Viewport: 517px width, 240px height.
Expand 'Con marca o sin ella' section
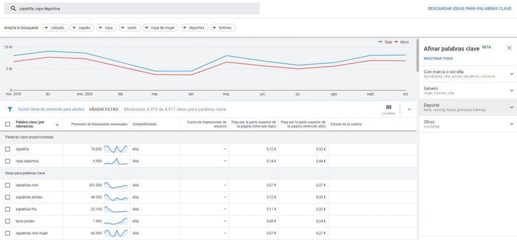(x=468, y=74)
